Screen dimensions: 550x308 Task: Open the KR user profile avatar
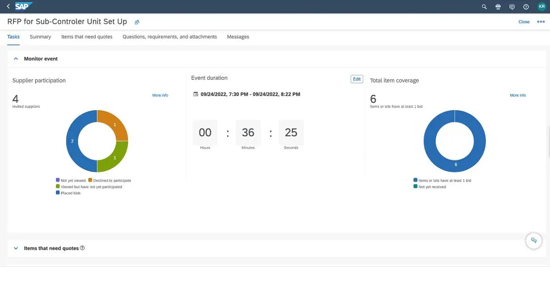pos(541,7)
